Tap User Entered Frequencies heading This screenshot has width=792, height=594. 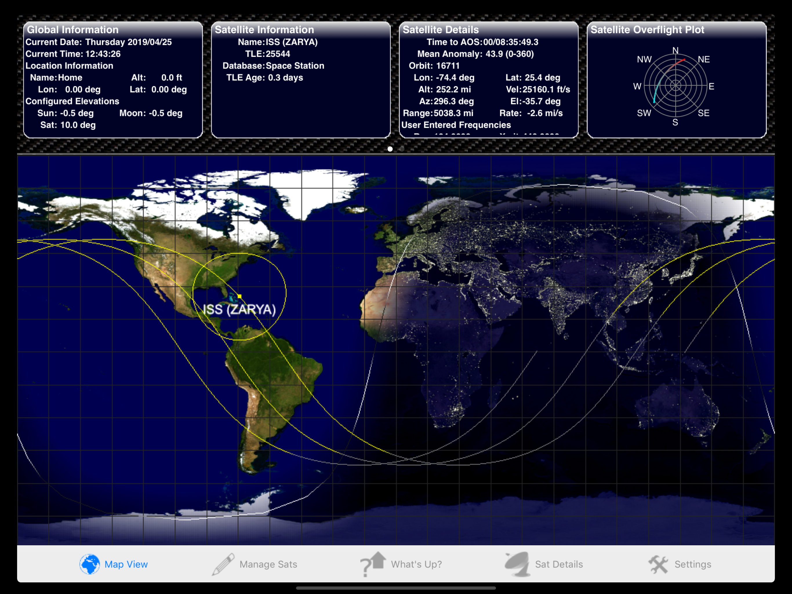(x=456, y=125)
